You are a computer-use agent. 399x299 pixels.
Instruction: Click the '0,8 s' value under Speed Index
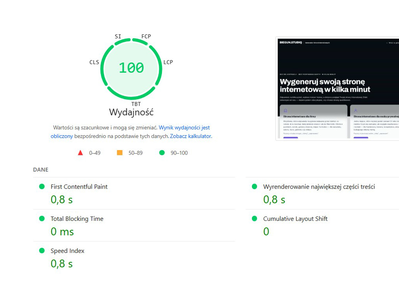click(x=62, y=263)
